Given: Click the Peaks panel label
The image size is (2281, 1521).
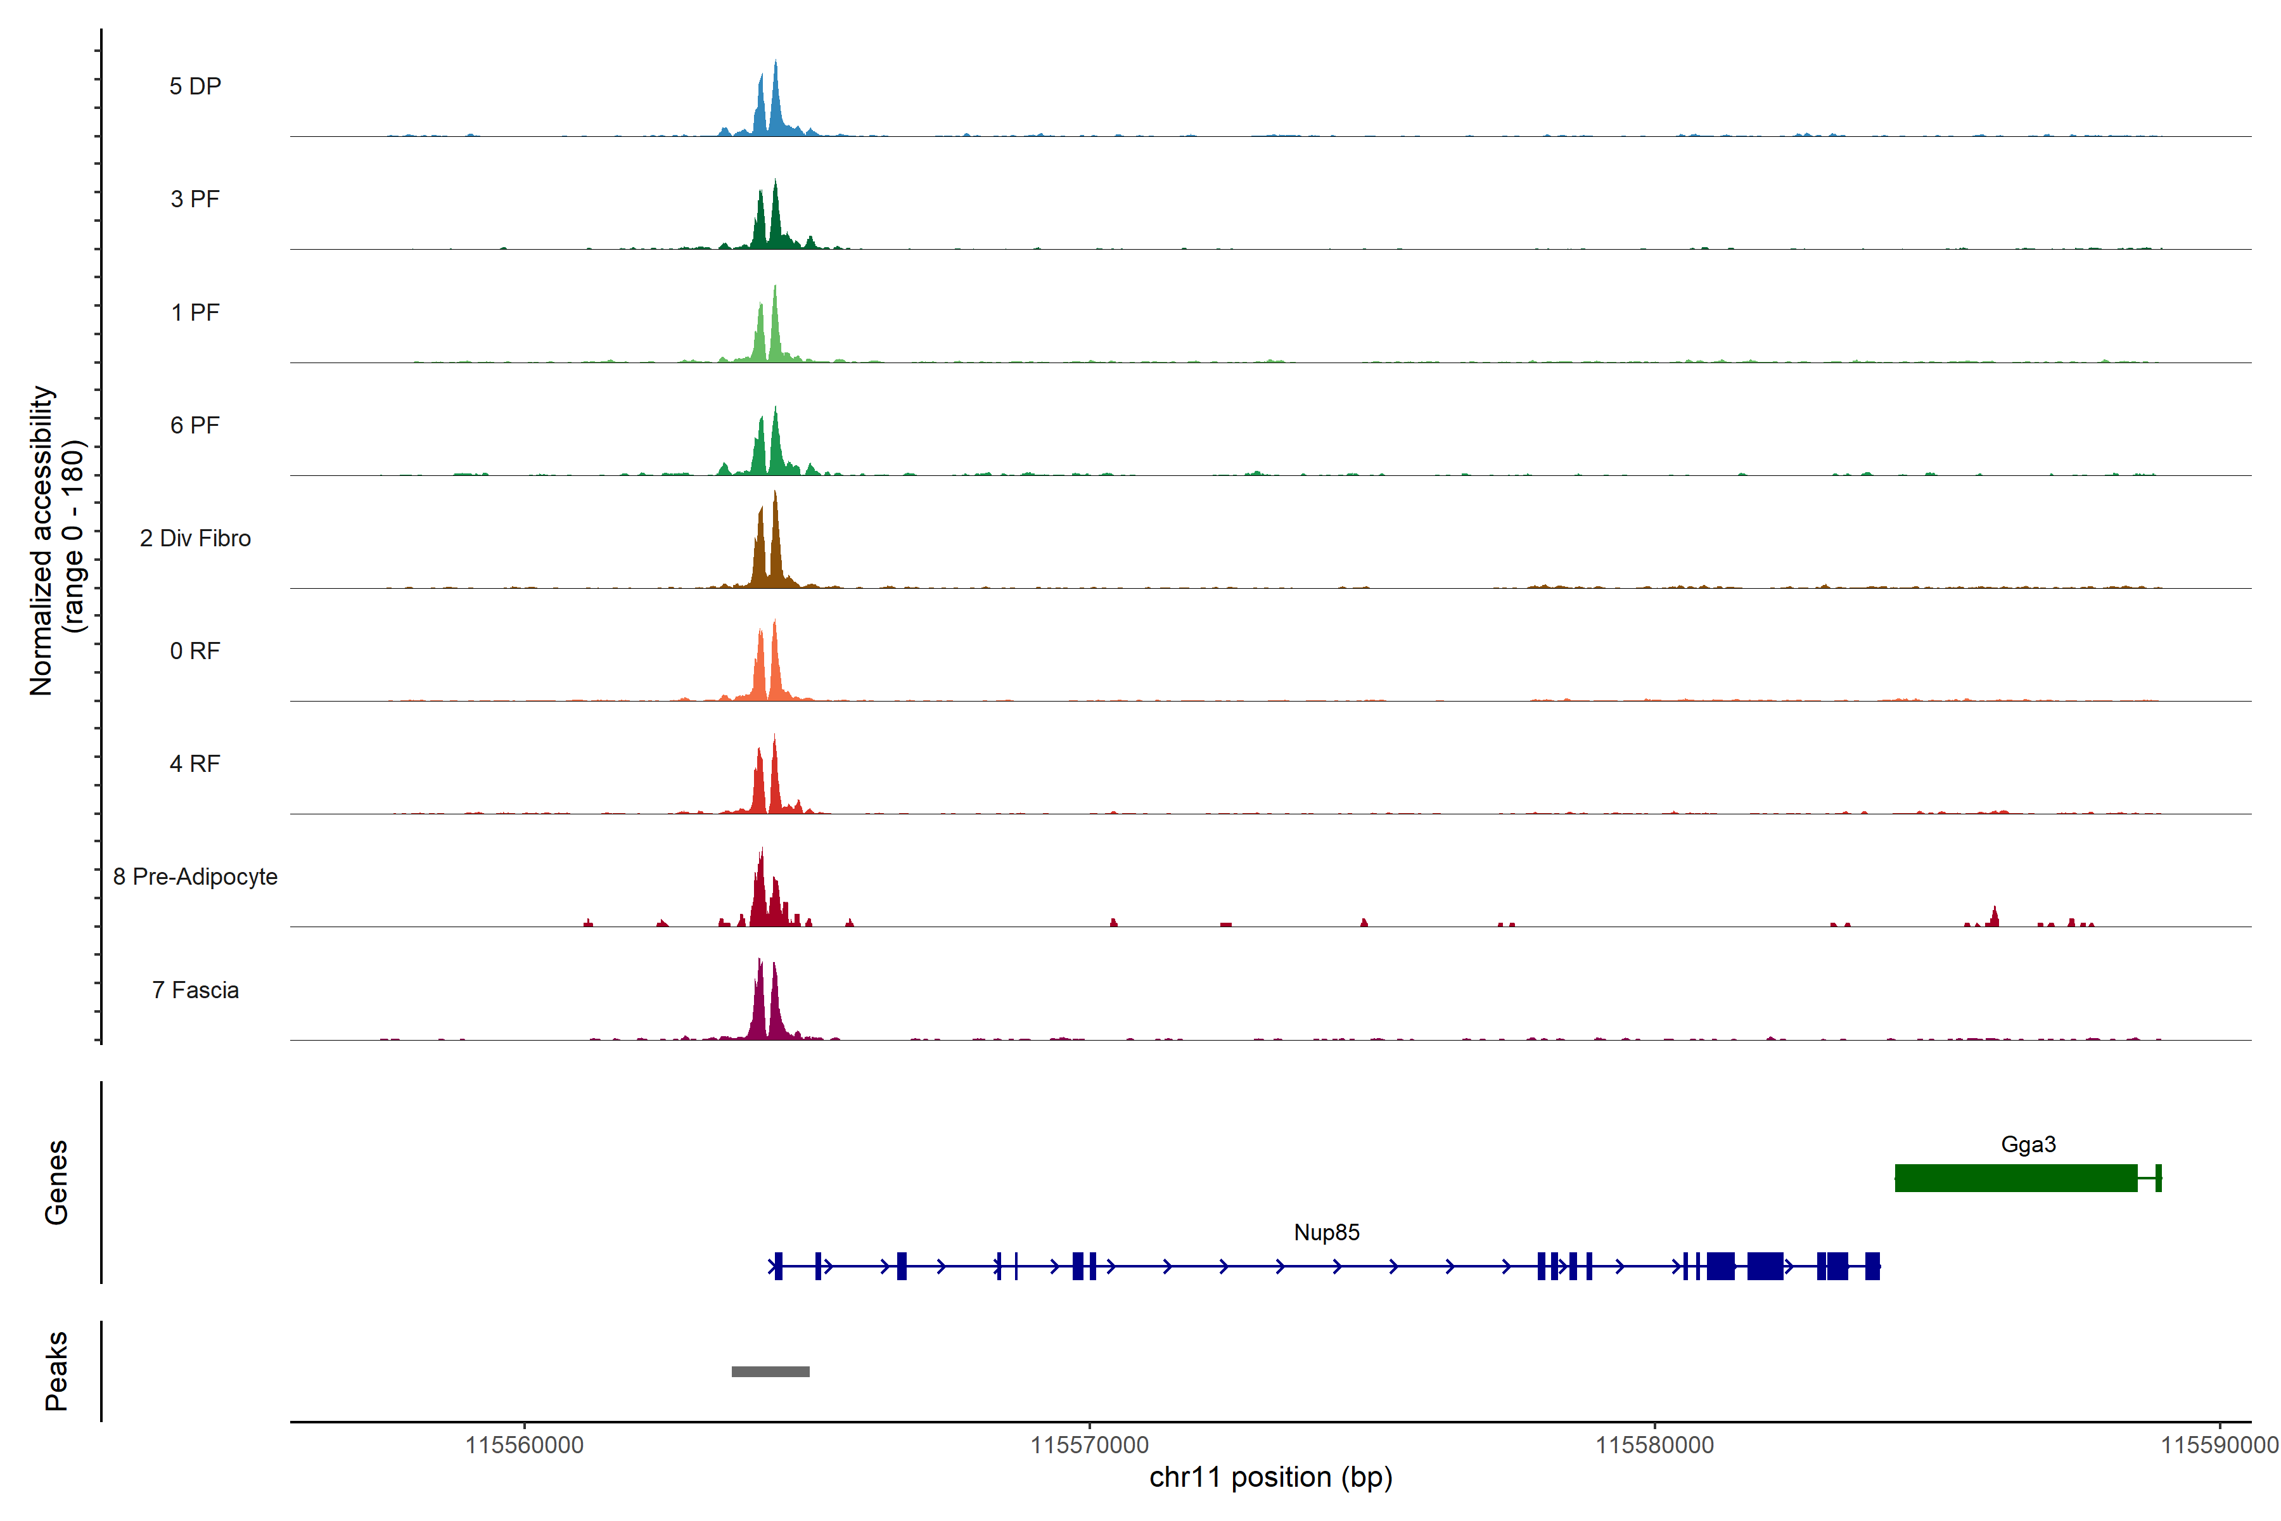Looking at the screenshot, I should pos(56,1371).
